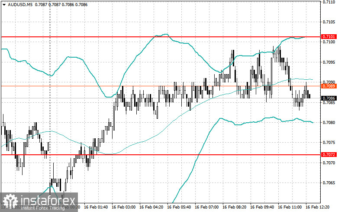The height and width of the screenshot is (212, 338).
Task: Click the 16 Feb 12:20 time label
Action: pos(318,207)
